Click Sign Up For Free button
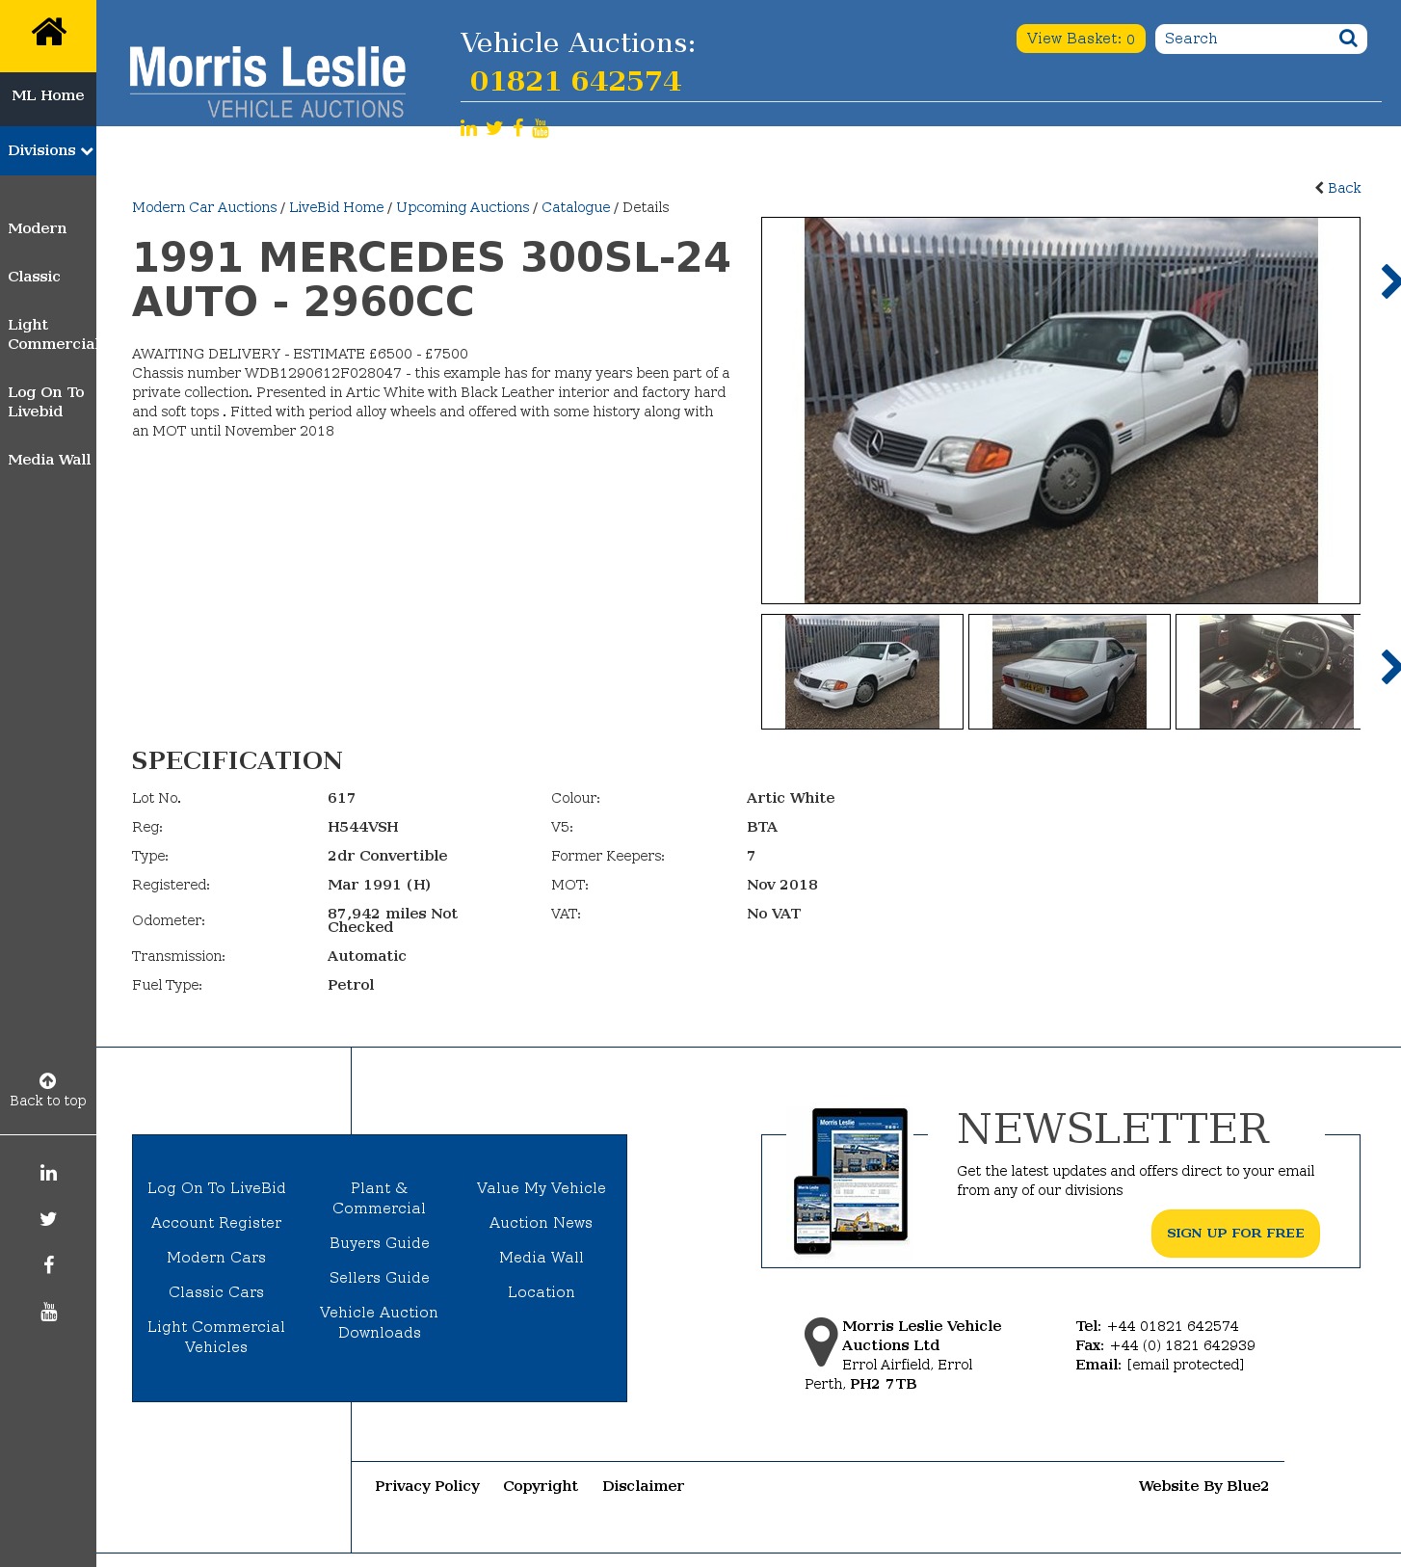The image size is (1401, 1567). click(1235, 1234)
